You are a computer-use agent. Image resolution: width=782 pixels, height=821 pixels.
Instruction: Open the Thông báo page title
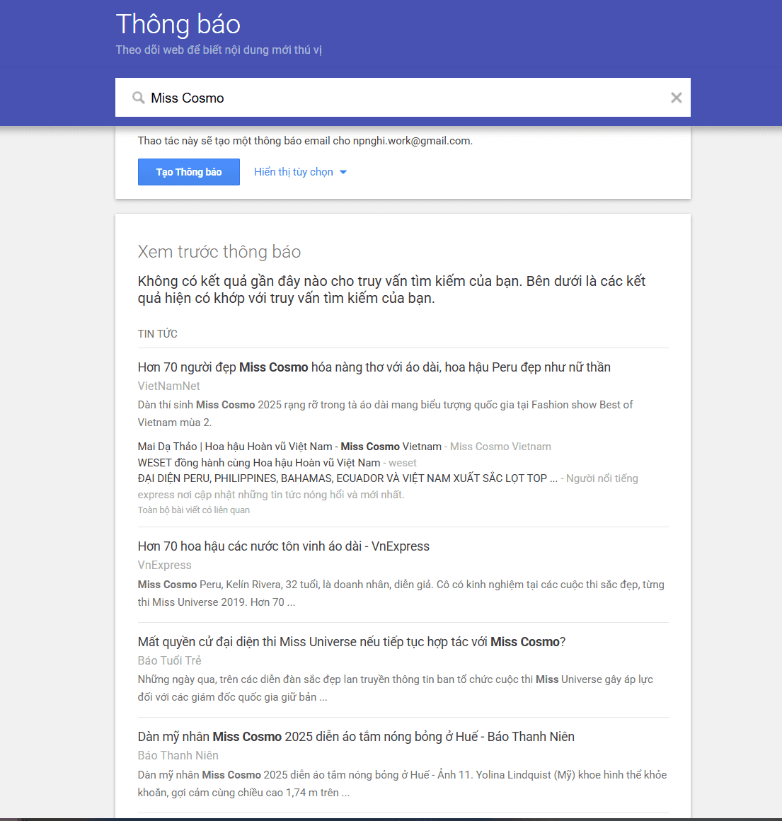click(x=178, y=24)
